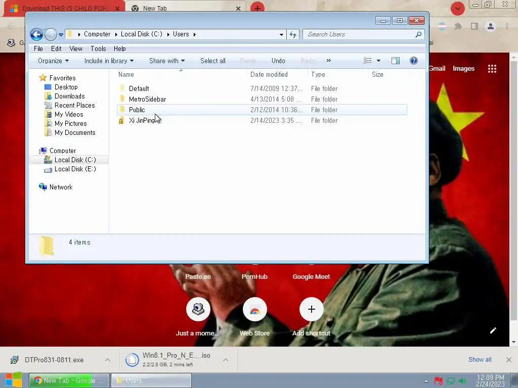Refresh the Users folder view
518x388 pixels.
coord(293,34)
